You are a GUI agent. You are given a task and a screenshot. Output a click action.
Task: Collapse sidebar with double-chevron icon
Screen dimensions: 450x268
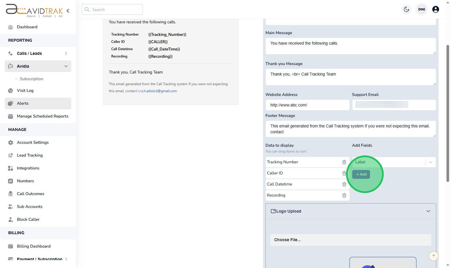pyautogui.click(x=68, y=11)
